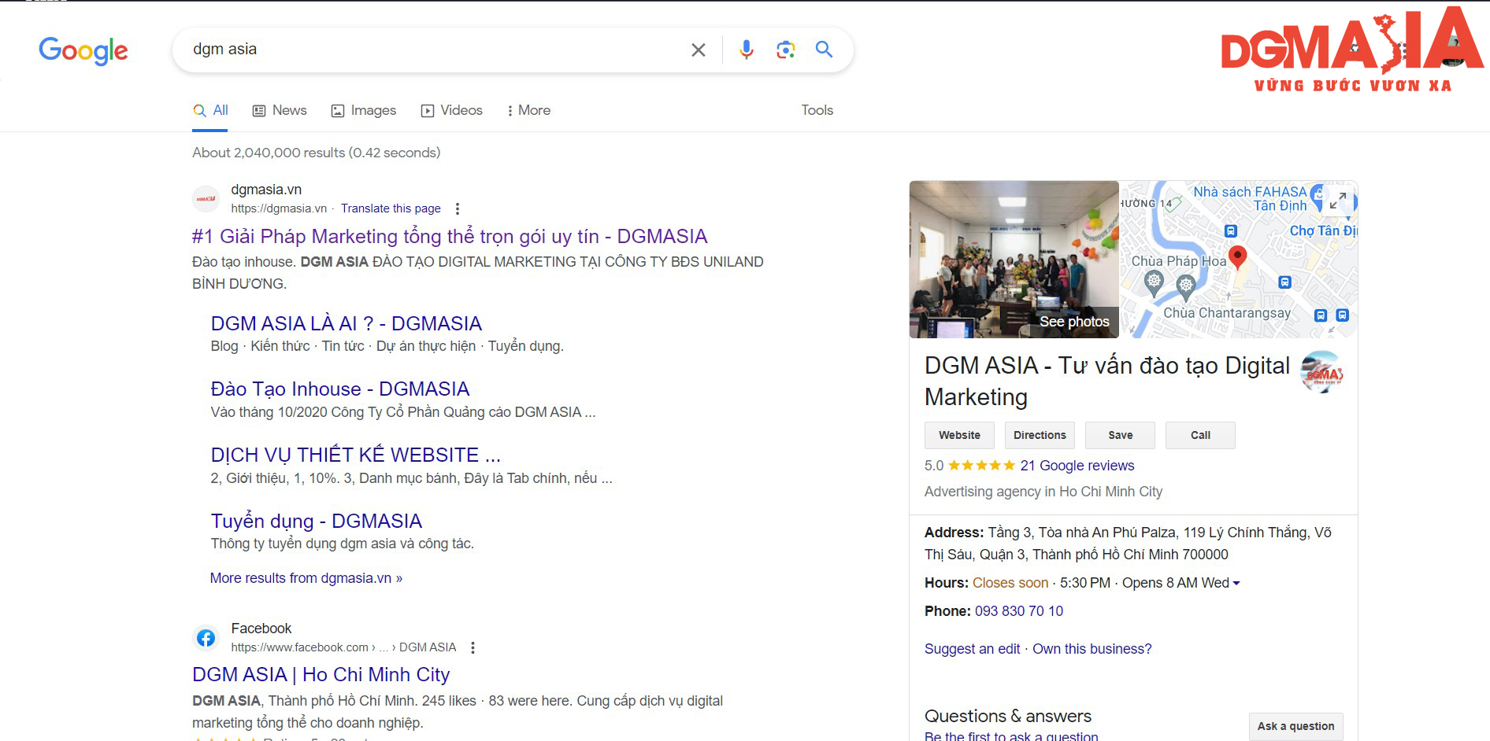The image size is (1490, 741).
Task: Switch to the Videos tab
Action: coord(452,110)
